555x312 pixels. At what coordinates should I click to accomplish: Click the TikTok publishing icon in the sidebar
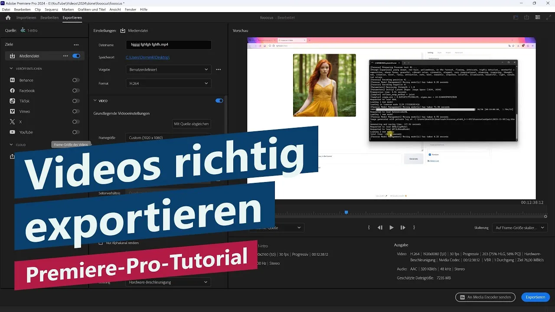pos(12,101)
